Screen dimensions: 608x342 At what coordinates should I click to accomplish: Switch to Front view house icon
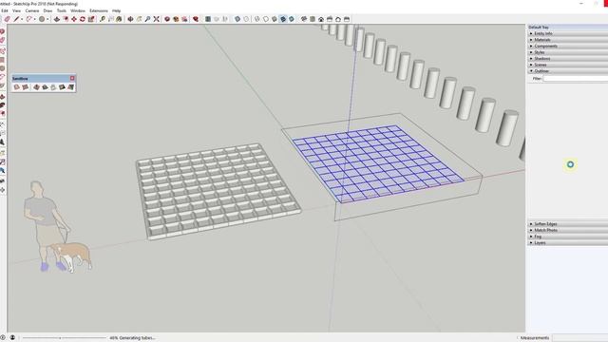[321, 19]
